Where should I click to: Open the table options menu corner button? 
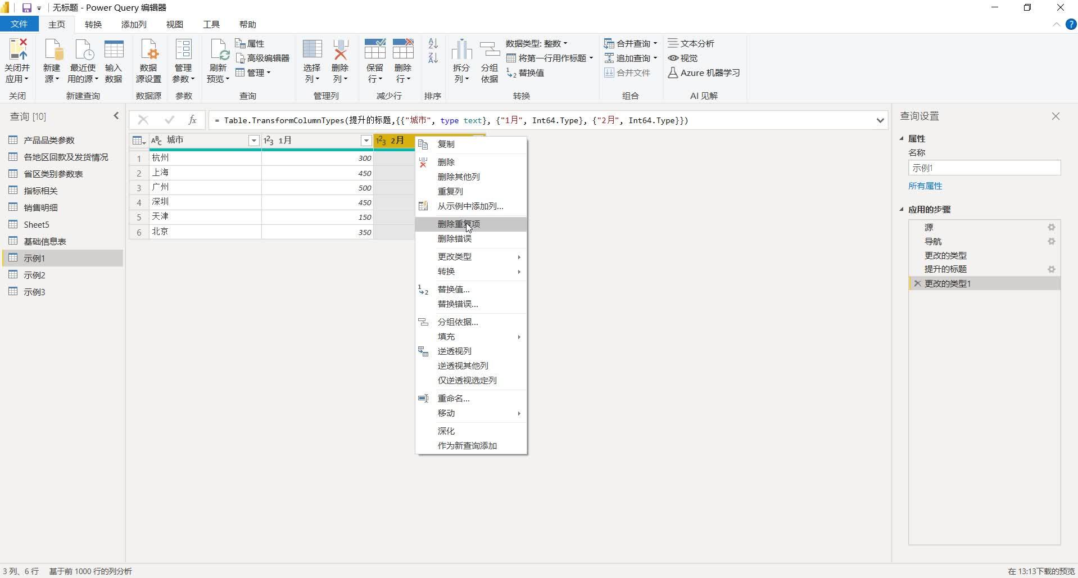click(x=138, y=141)
